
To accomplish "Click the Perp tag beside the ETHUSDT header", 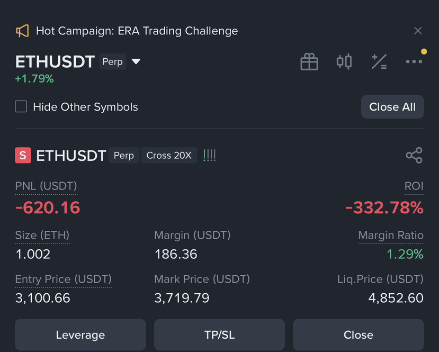I will (113, 61).
